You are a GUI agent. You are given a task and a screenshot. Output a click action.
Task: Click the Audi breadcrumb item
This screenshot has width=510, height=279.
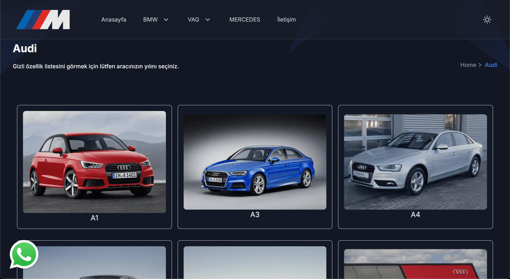(x=491, y=65)
